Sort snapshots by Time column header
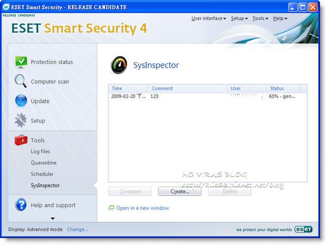Image resolution: width=327 pixels, height=245 pixels. [128, 88]
